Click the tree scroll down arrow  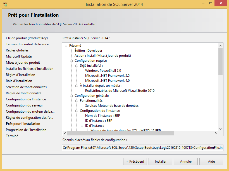(221, 129)
